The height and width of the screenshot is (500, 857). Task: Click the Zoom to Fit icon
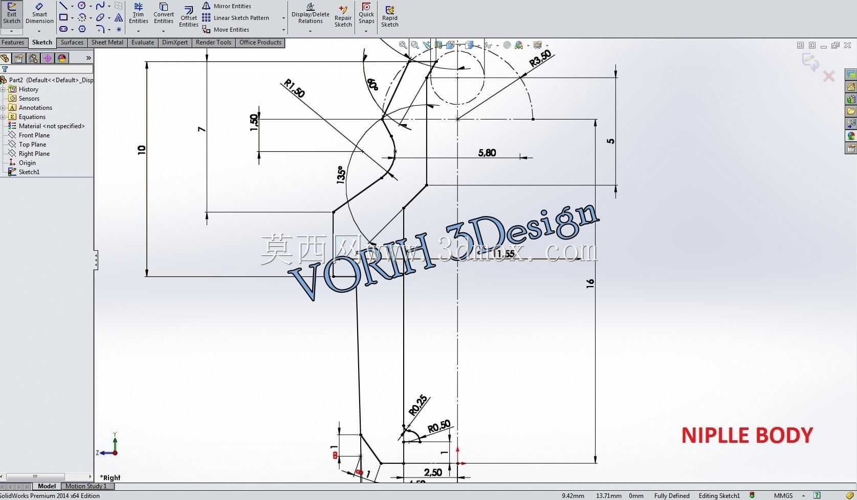(x=403, y=45)
